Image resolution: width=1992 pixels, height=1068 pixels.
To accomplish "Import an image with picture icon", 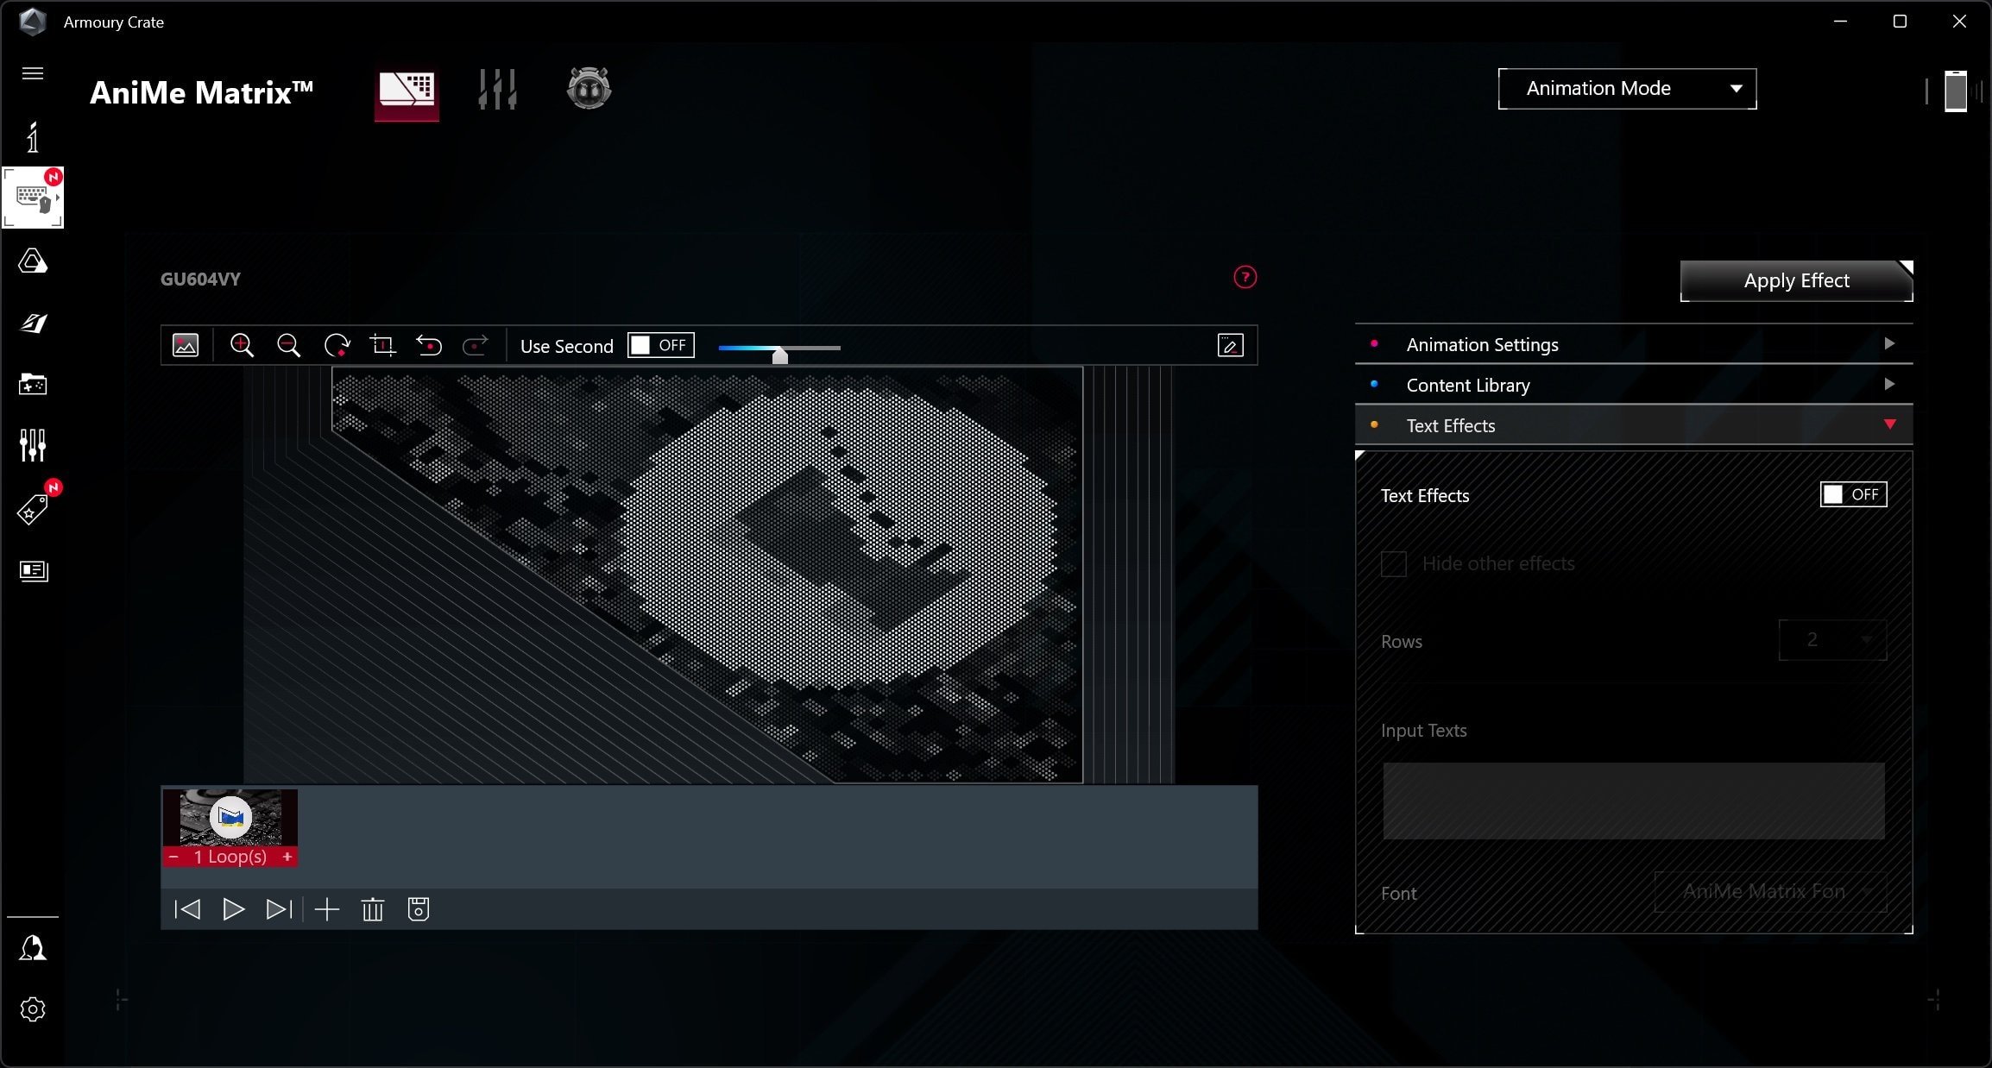I will [x=186, y=346].
